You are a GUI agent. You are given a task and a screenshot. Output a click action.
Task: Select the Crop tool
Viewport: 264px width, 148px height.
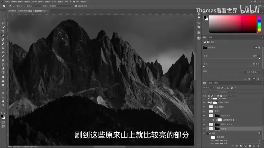click(3, 31)
